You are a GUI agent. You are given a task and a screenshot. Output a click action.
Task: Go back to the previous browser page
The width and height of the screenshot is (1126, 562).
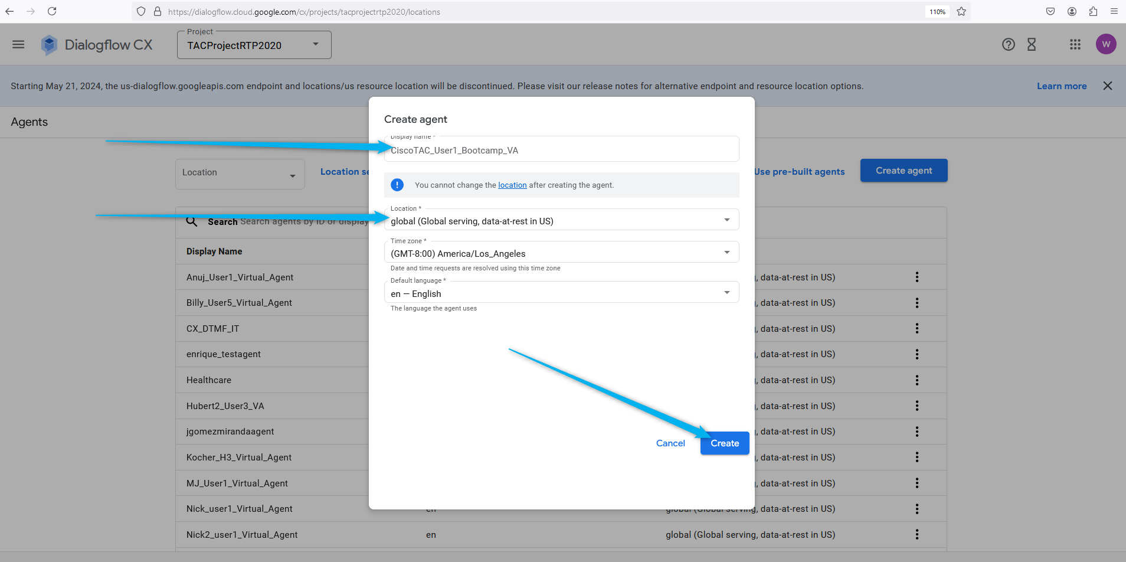9,11
